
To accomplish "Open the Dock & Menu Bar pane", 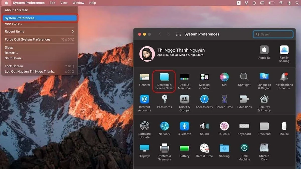I will click(x=184, y=81).
